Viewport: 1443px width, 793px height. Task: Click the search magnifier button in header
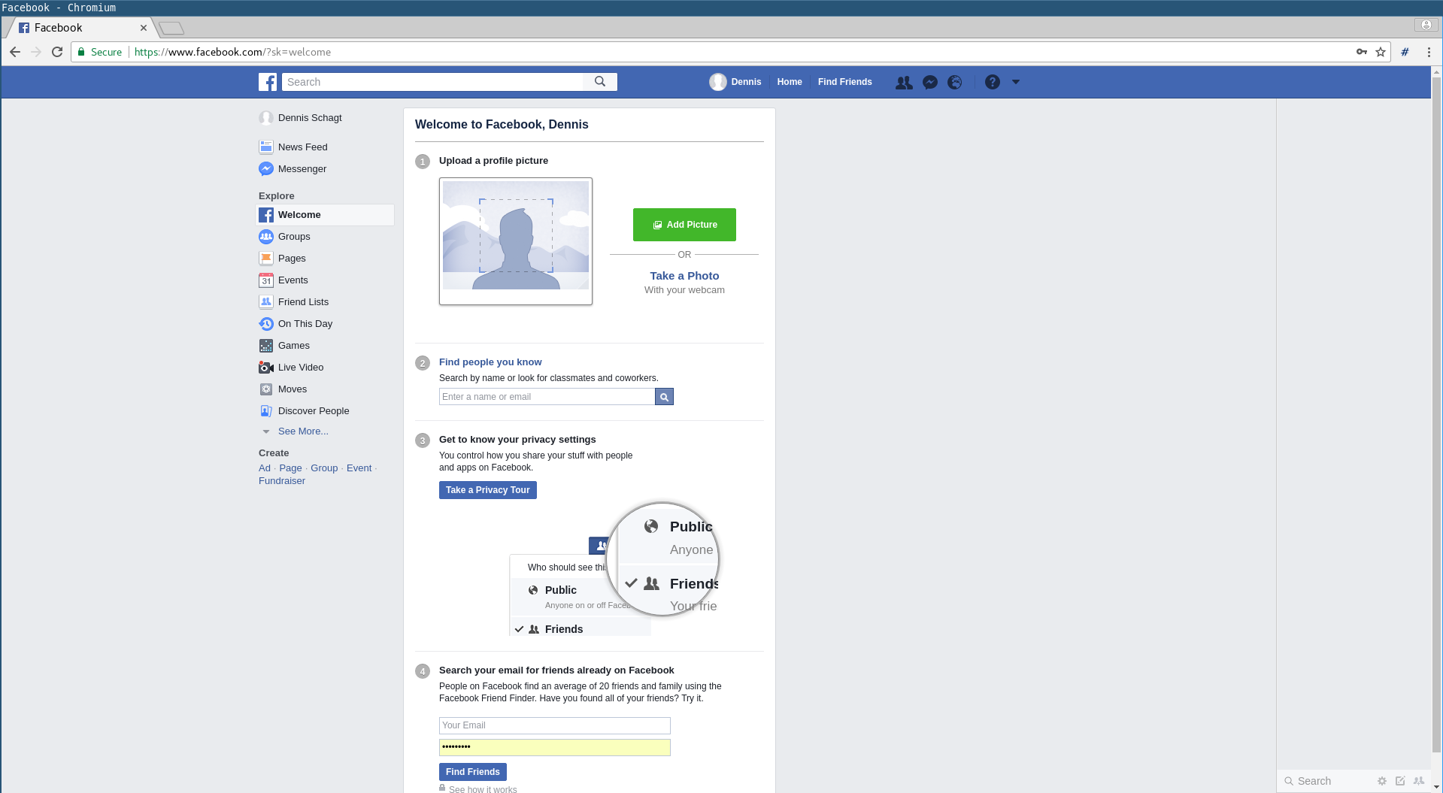click(x=600, y=82)
